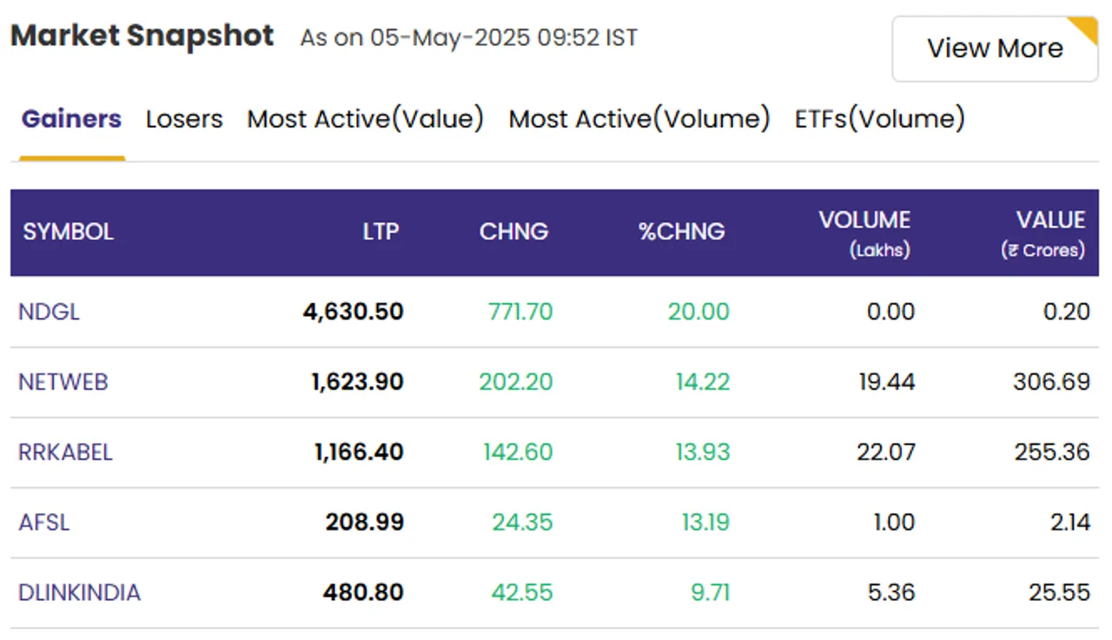Image resolution: width=1112 pixels, height=640 pixels.
Task: Click the %CHNG column header
Action: tap(682, 232)
